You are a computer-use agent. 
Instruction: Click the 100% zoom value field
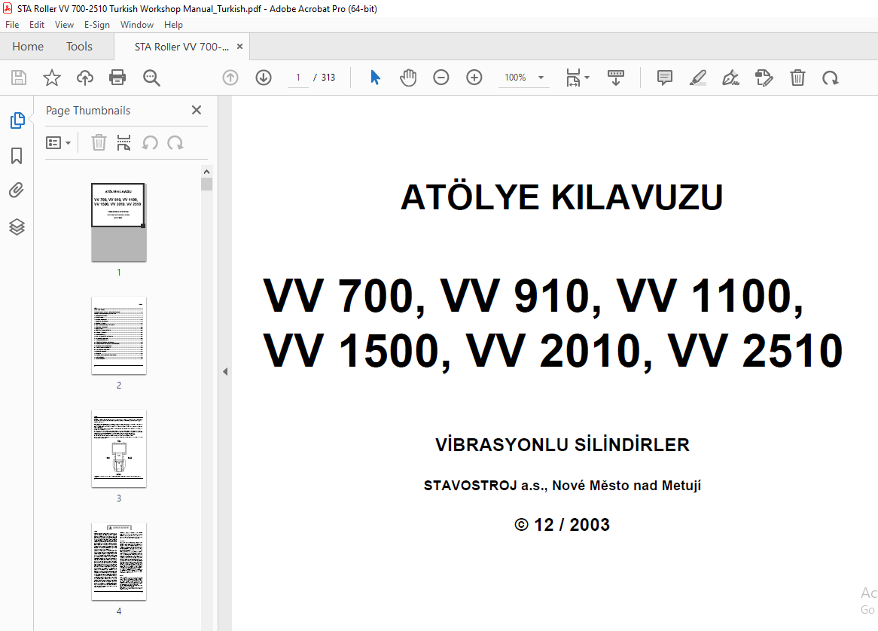pos(515,78)
